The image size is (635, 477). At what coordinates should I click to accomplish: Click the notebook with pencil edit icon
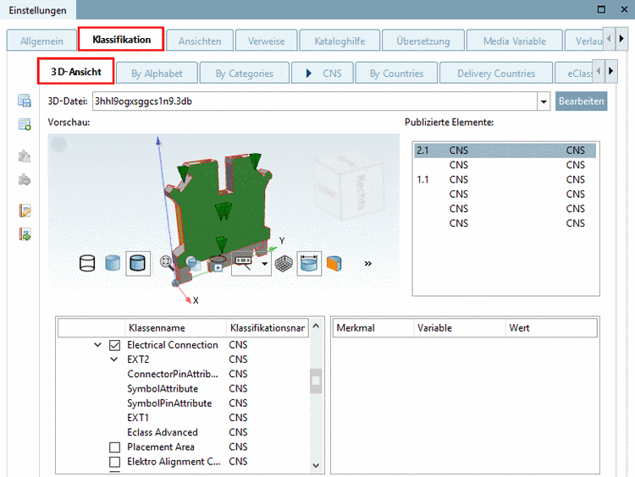(25, 211)
